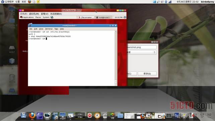
Task: Click the network speed Bps monitor in dock
Action: coord(80,116)
